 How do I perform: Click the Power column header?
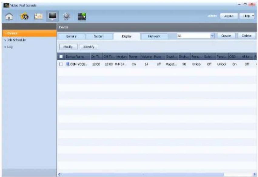[134, 57]
